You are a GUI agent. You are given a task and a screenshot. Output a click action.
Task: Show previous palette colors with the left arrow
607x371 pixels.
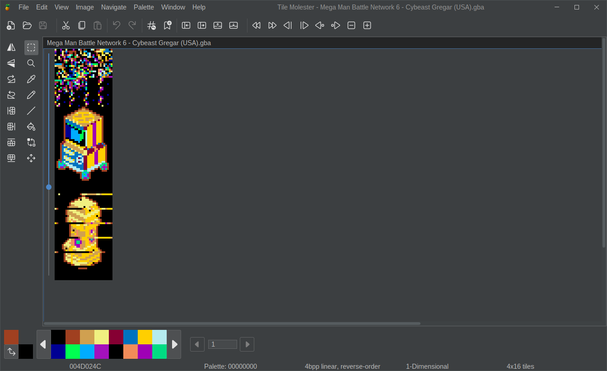click(43, 344)
